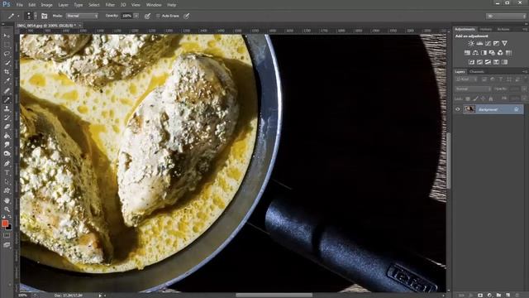Open the Image menu
This screenshot has height=298, width=529.
46,5
